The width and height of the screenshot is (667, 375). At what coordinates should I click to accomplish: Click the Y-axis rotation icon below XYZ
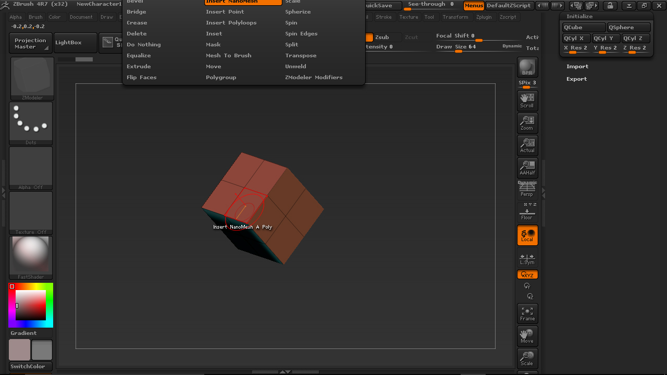tap(527, 286)
